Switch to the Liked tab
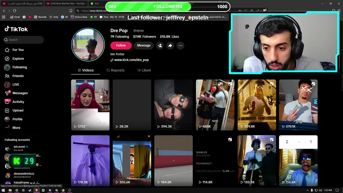The image size is (343, 193). coord(144,70)
